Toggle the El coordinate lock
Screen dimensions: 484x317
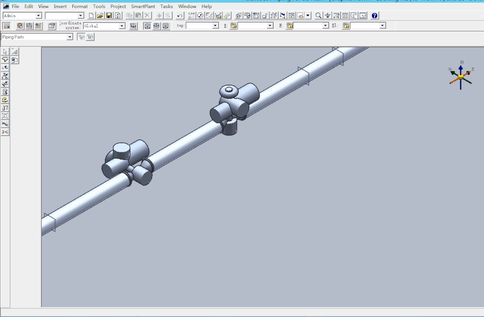click(346, 26)
